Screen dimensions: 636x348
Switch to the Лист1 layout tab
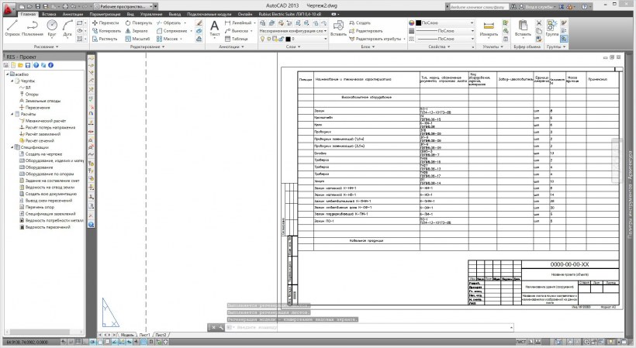(x=143, y=334)
